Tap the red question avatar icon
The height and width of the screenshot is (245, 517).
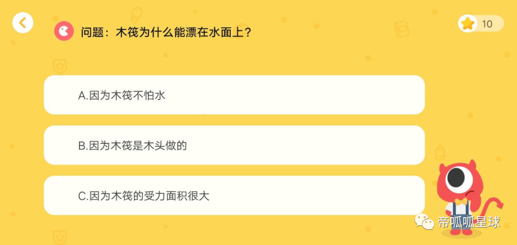pyautogui.click(x=64, y=31)
